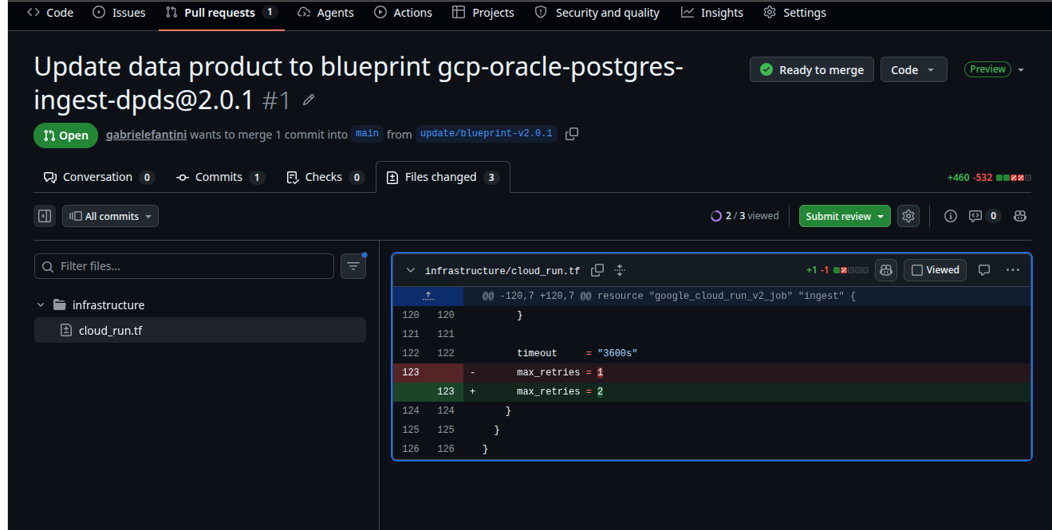
Task: Show the pull request info icon
Action: tap(950, 216)
